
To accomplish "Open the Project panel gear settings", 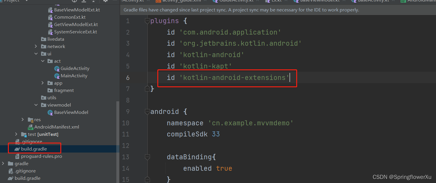I will click(x=105, y=1).
